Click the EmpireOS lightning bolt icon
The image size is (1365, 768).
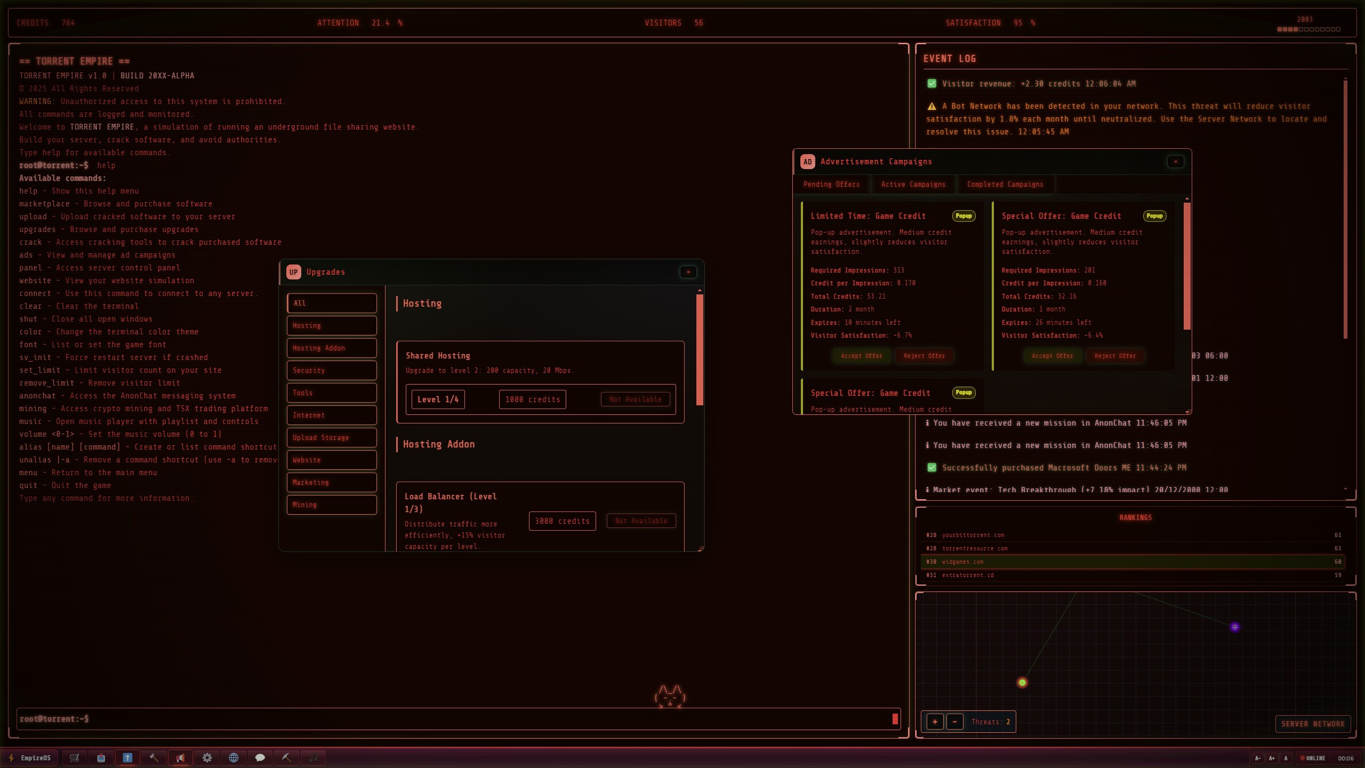coord(11,757)
